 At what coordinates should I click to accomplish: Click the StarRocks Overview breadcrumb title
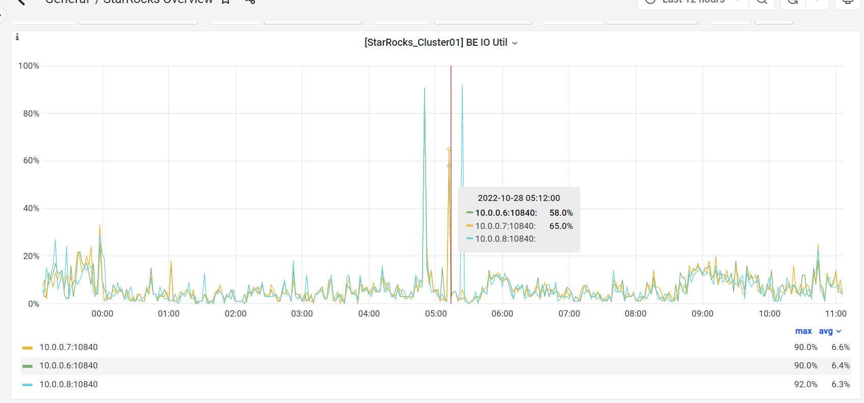pos(158,2)
